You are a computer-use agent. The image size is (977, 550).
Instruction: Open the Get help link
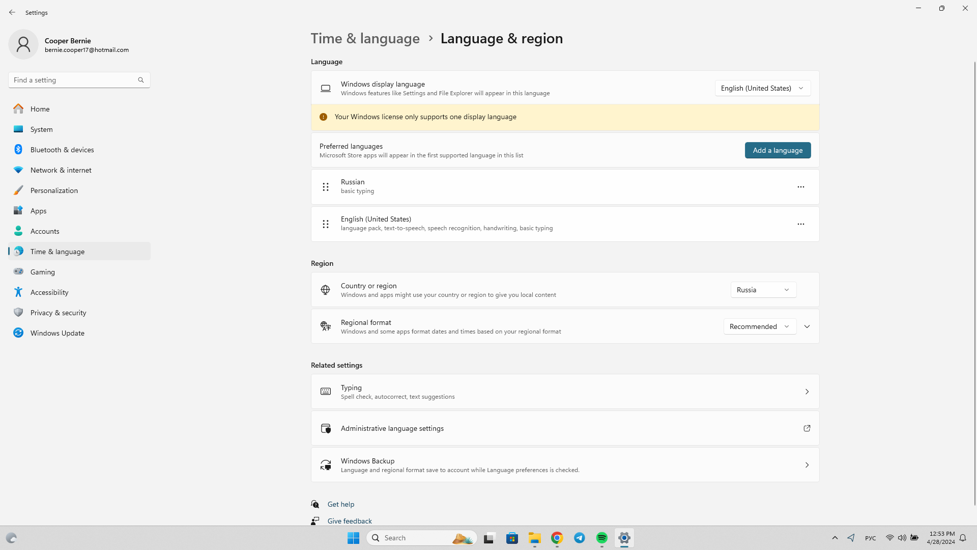340,504
